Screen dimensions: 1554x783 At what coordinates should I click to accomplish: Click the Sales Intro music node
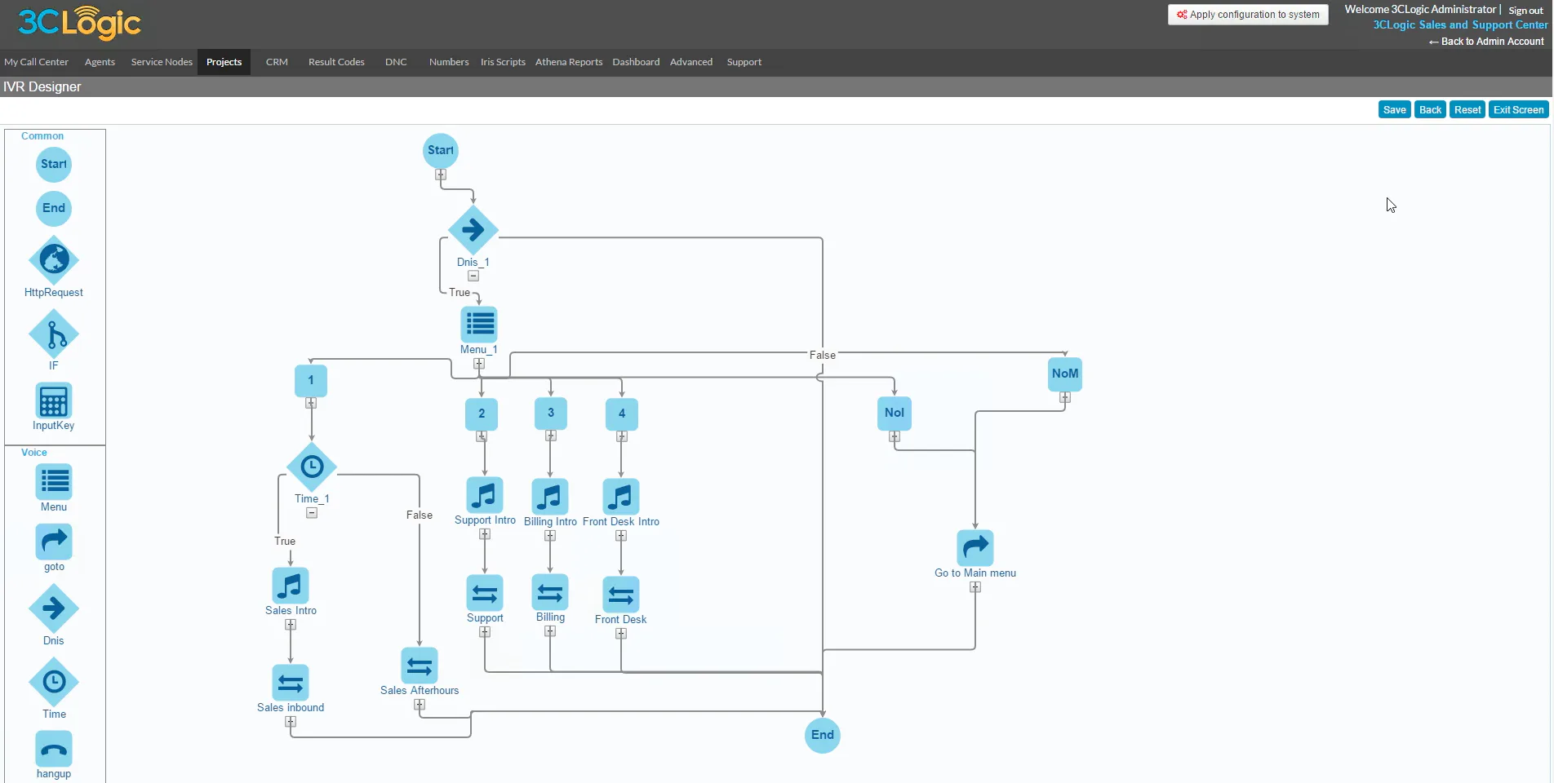[291, 586]
